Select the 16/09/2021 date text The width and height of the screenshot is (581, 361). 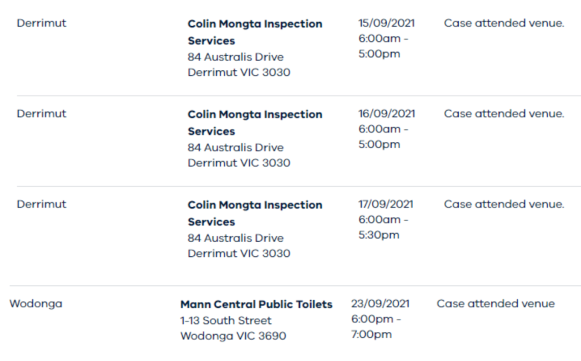click(386, 113)
